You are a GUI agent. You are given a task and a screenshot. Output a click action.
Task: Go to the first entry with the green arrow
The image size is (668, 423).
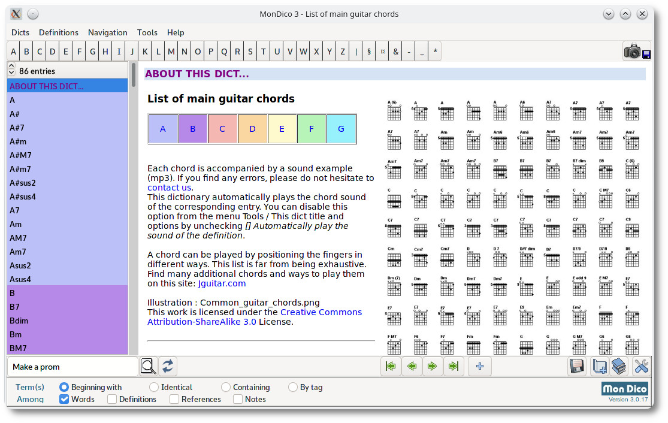pos(391,366)
